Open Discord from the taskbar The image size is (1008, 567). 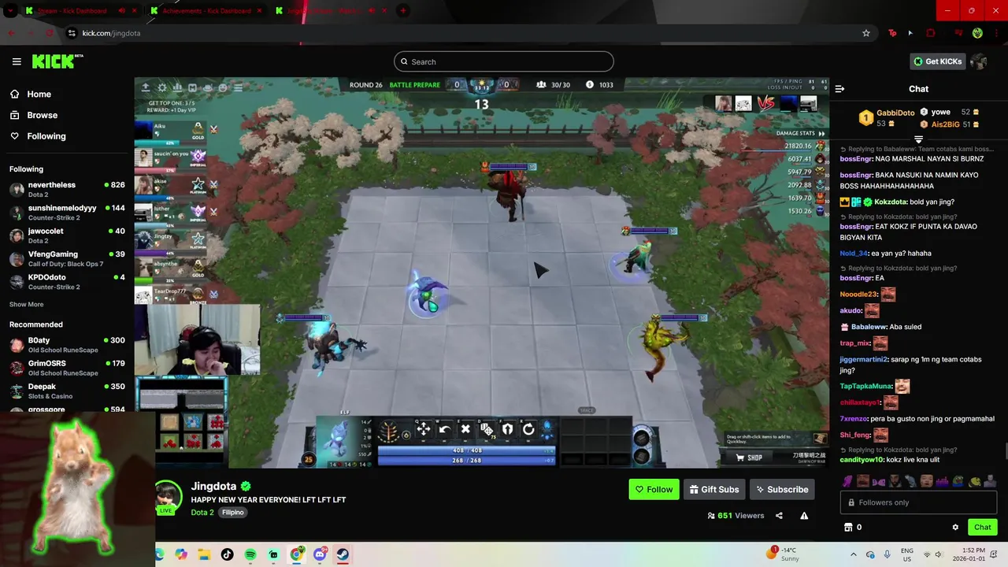pyautogui.click(x=320, y=554)
